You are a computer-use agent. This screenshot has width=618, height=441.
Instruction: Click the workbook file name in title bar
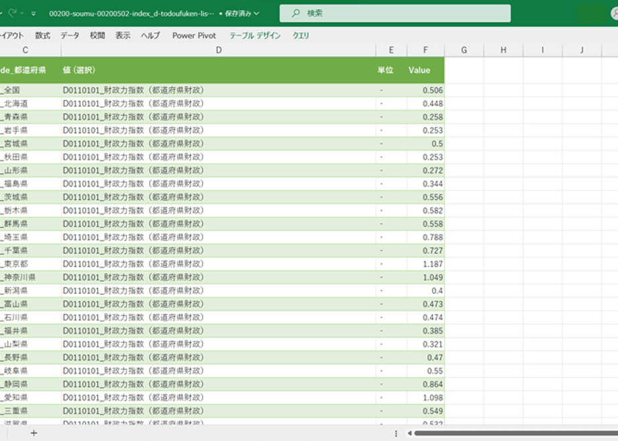(132, 13)
